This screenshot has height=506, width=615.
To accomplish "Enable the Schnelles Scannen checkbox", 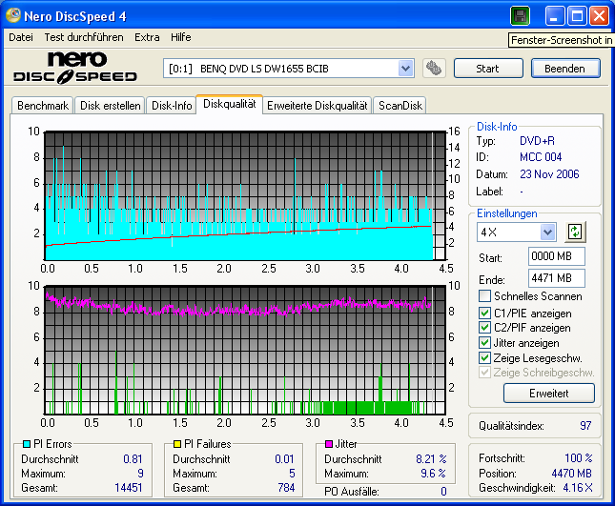I will pyautogui.click(x=485, y=297).
